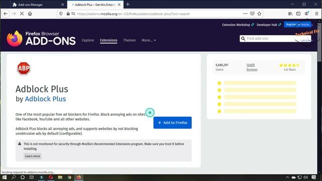Image resolution: width=322 pixels, height=181 pixels.
Task: Open taskbar search icon
Action: point(14,177)
